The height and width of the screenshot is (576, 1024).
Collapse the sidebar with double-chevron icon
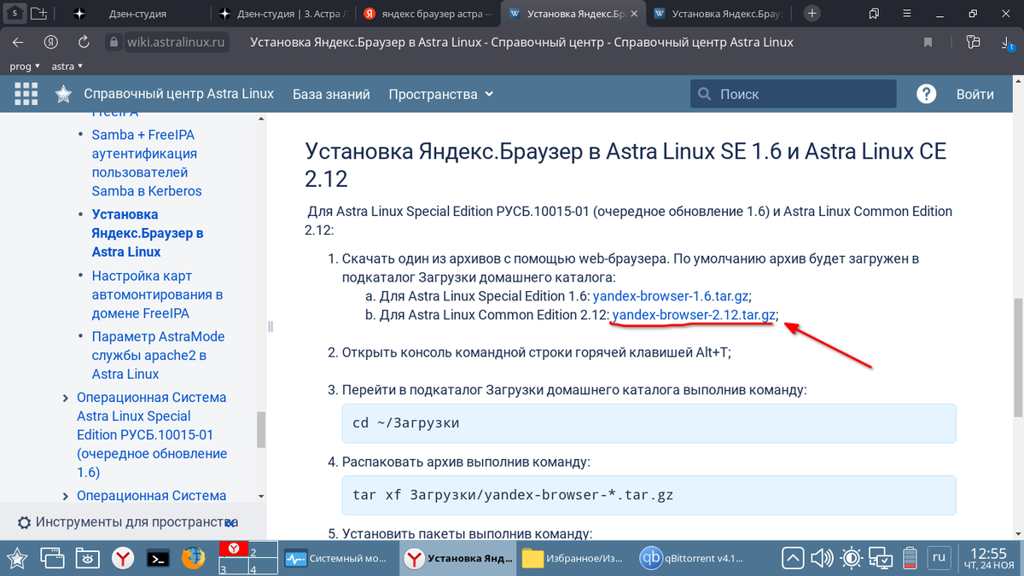point(229,522)
